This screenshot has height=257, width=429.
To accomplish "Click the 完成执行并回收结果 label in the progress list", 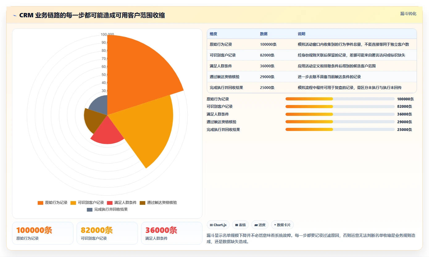I will point(223,130).
